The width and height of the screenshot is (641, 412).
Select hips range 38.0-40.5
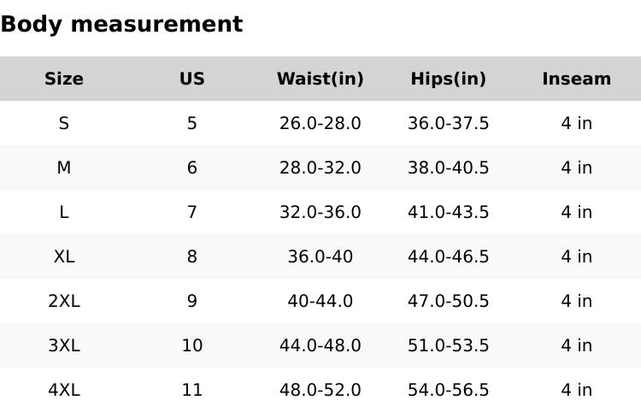point(449,168)
